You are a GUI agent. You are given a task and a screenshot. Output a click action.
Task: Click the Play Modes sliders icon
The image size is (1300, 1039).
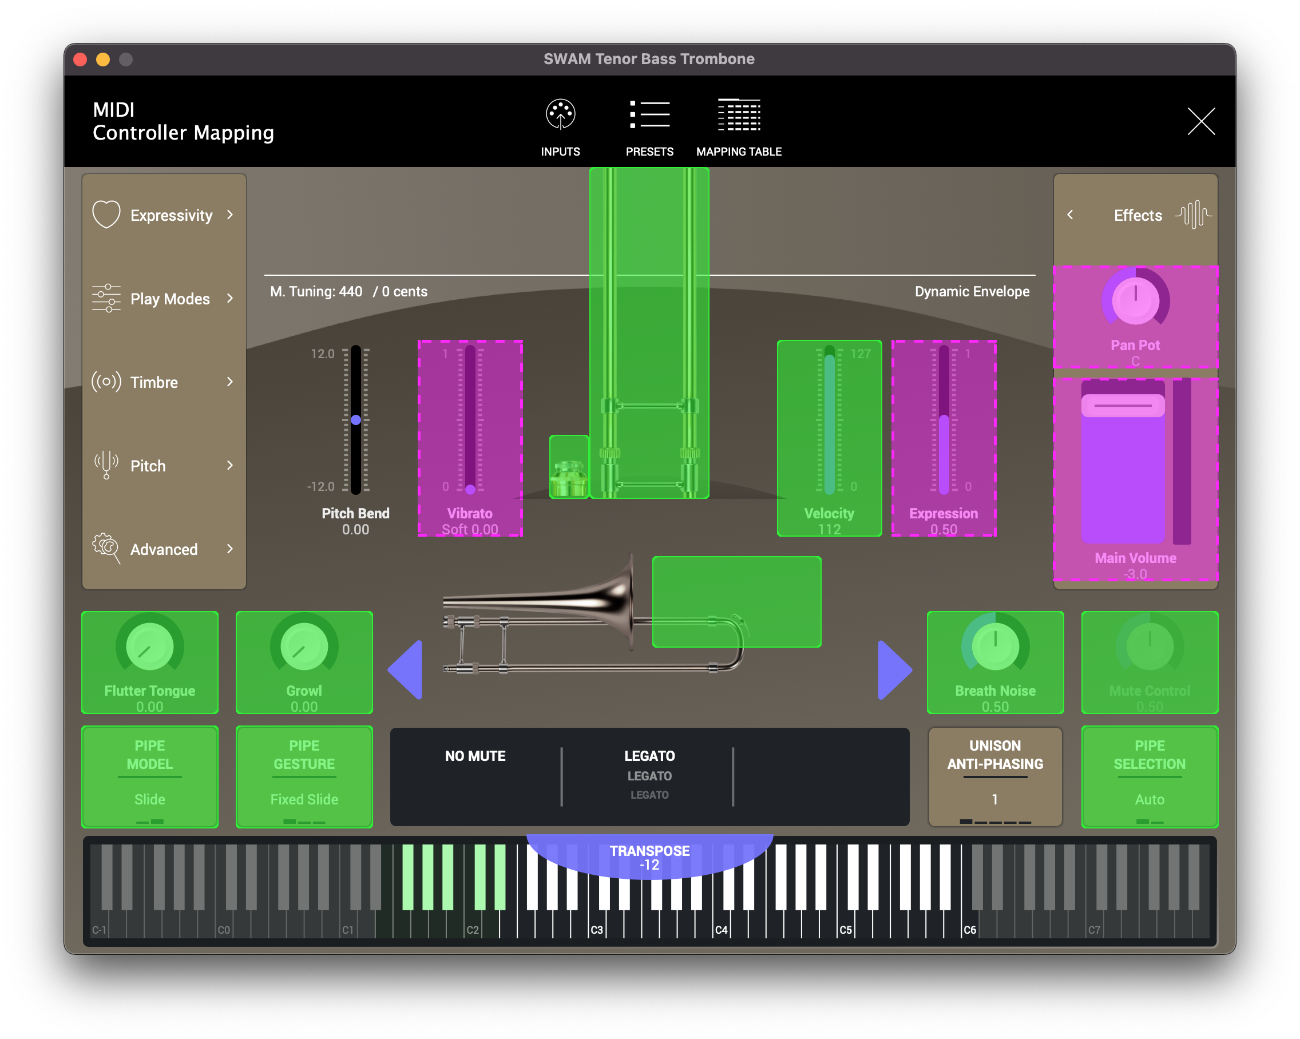click(x=106, y=298)
